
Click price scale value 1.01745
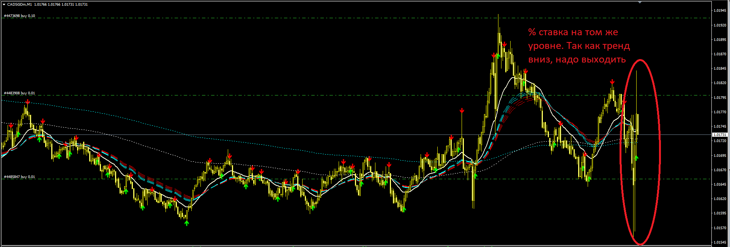click(720, 127)
